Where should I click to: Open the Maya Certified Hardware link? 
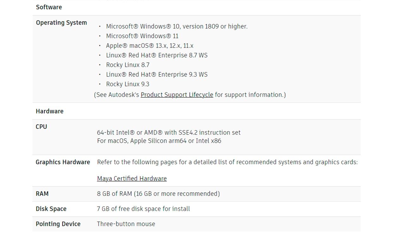132,179
